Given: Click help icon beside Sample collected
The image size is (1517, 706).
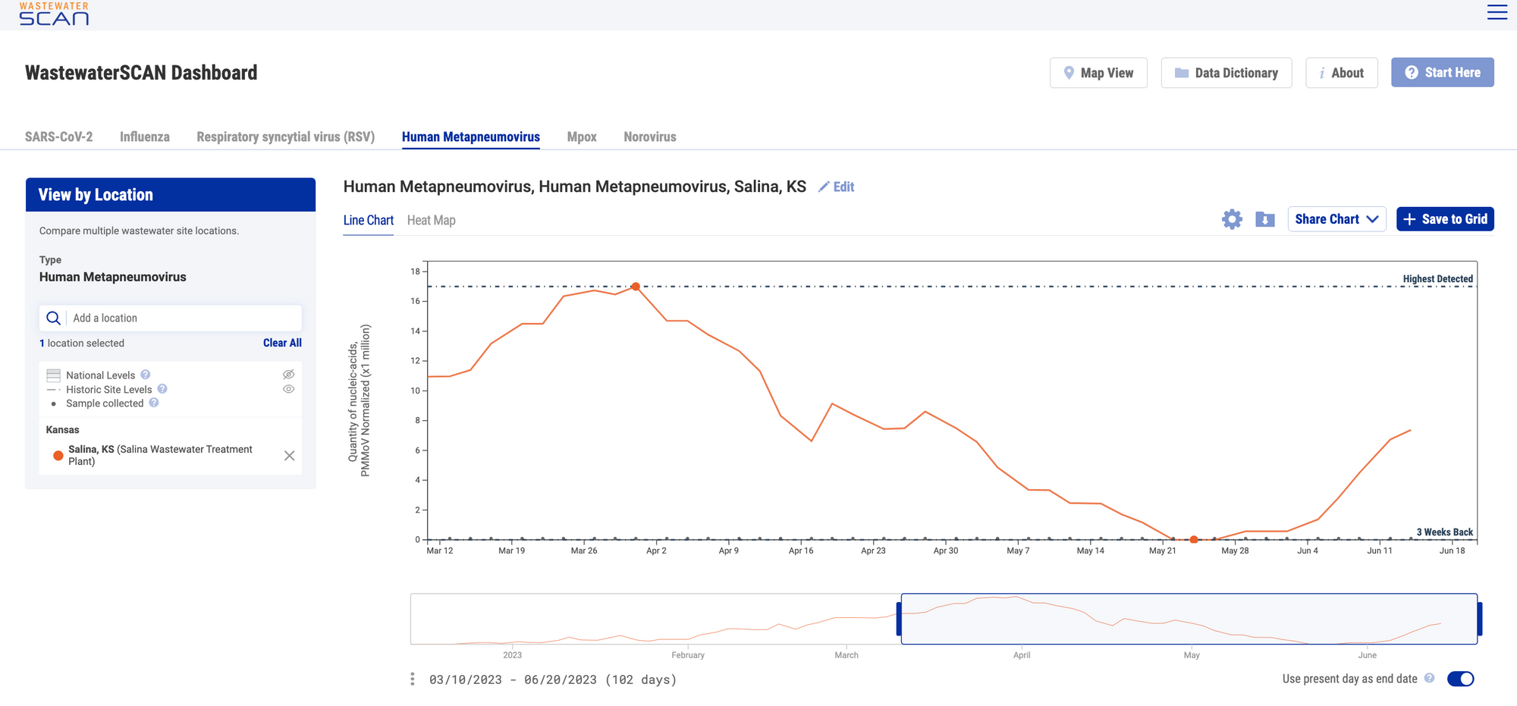Looking at the screenshot, I should [x=154, y=403].
